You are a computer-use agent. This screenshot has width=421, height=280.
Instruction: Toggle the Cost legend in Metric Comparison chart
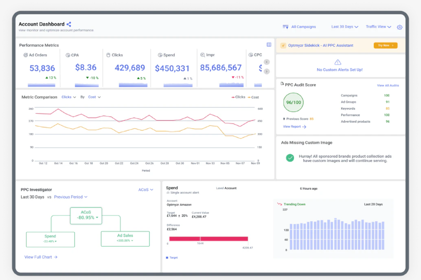(253, 97)
